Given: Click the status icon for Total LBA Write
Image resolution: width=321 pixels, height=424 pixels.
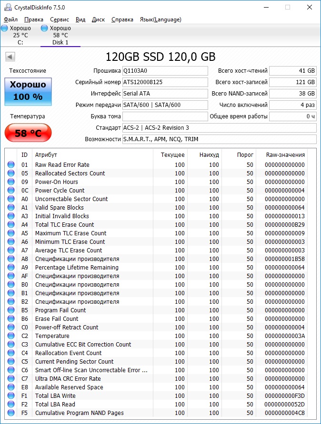Looking at the screenshot, I should coord(11,395).
